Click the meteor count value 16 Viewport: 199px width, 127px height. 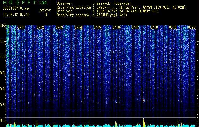pyautogui.click(x=46, y=15)
